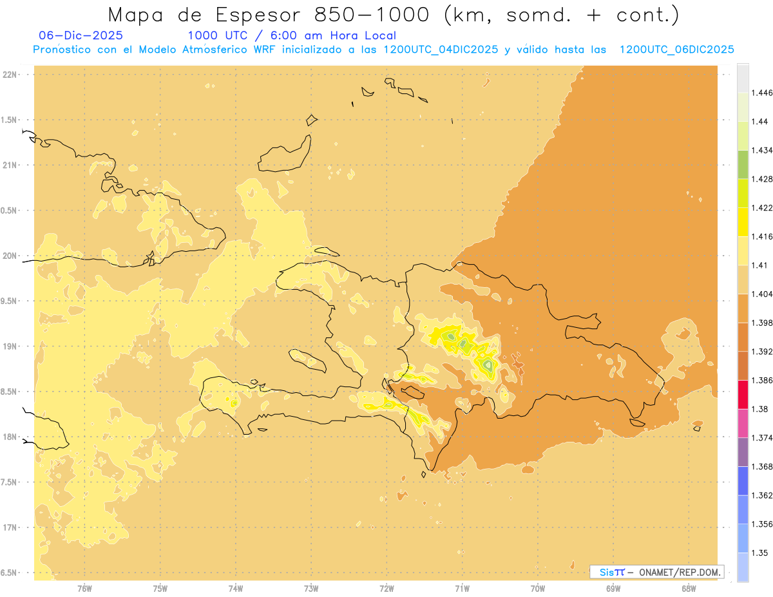This screenshot has width=773, height=597.
Task: Select the '76W' longitude label
Action: coord(84,588)
